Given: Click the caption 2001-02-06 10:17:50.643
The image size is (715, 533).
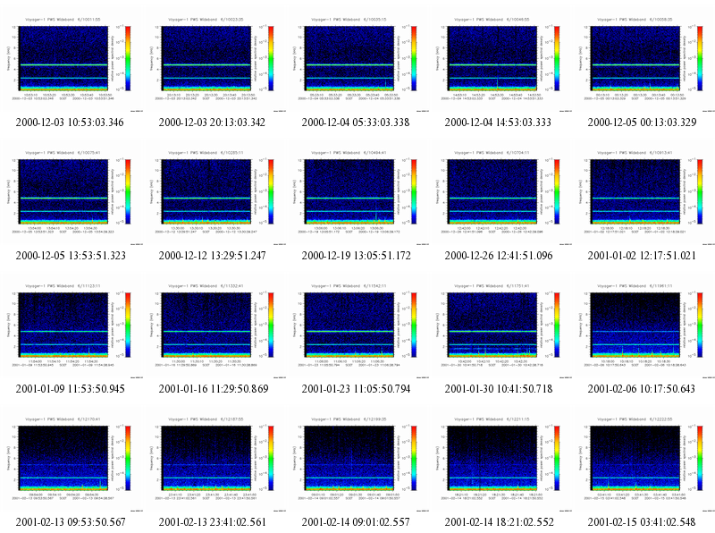Looking at the screenshot, I should (642, 389).
